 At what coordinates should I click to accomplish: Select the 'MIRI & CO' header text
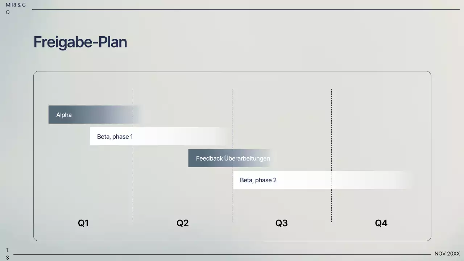16,8
